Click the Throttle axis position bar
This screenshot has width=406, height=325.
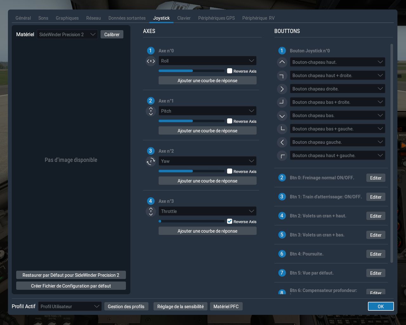pos(192,221)
